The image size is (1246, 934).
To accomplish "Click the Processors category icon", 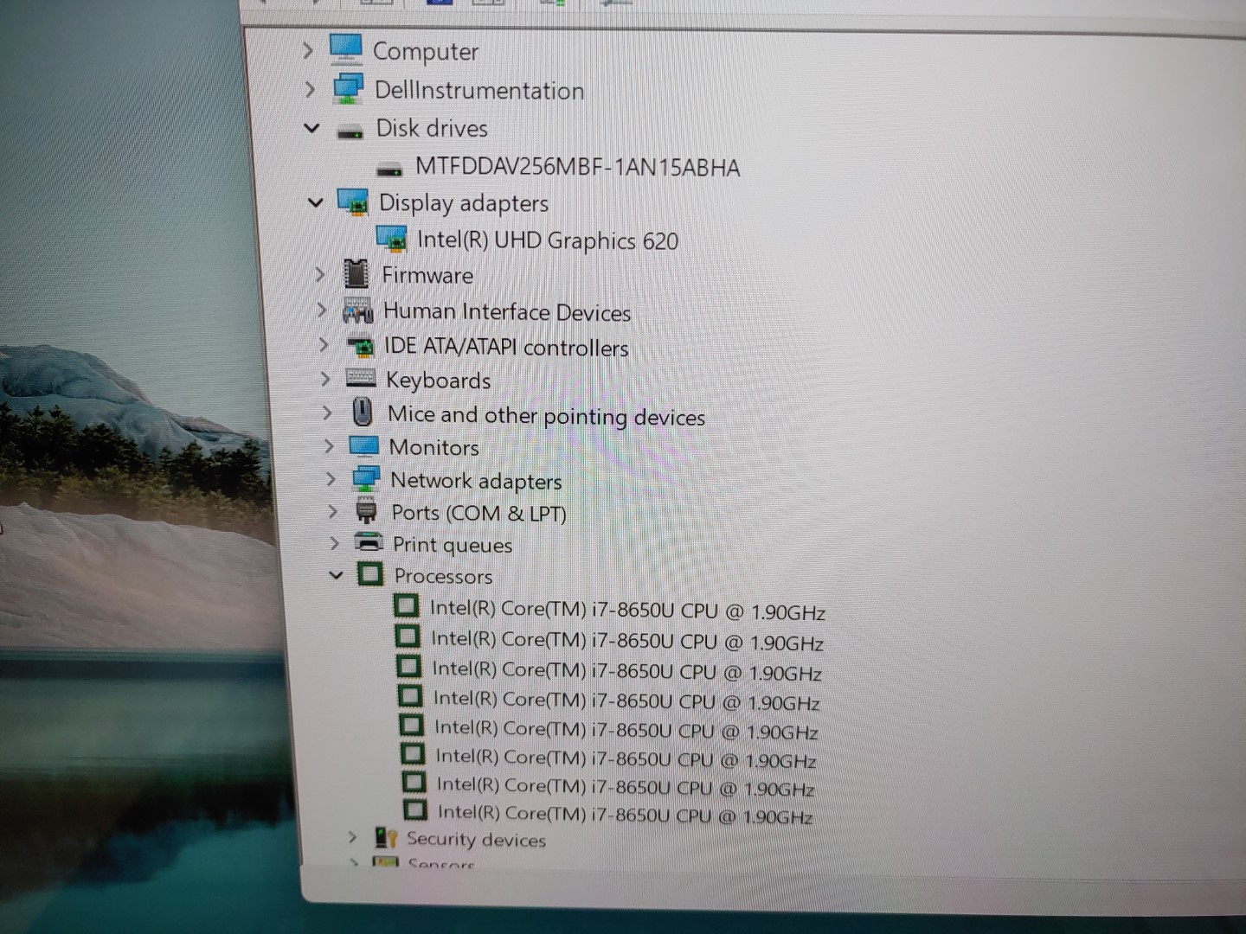I will (x=370, y=574).
